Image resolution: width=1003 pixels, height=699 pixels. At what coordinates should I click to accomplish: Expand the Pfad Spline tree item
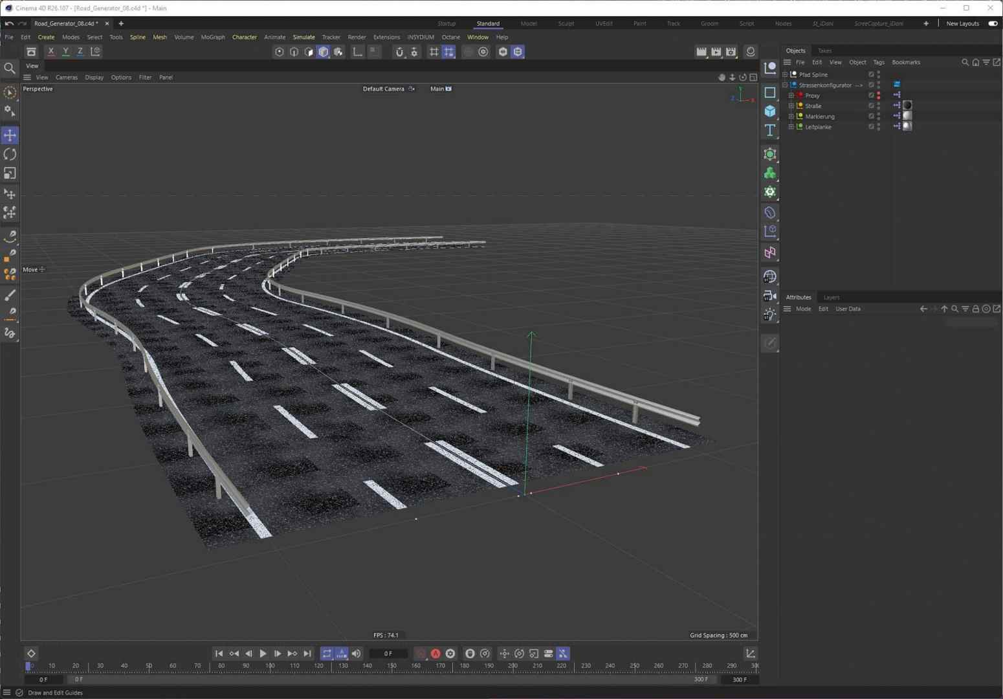pyautogui.click(x=785, y=74)
